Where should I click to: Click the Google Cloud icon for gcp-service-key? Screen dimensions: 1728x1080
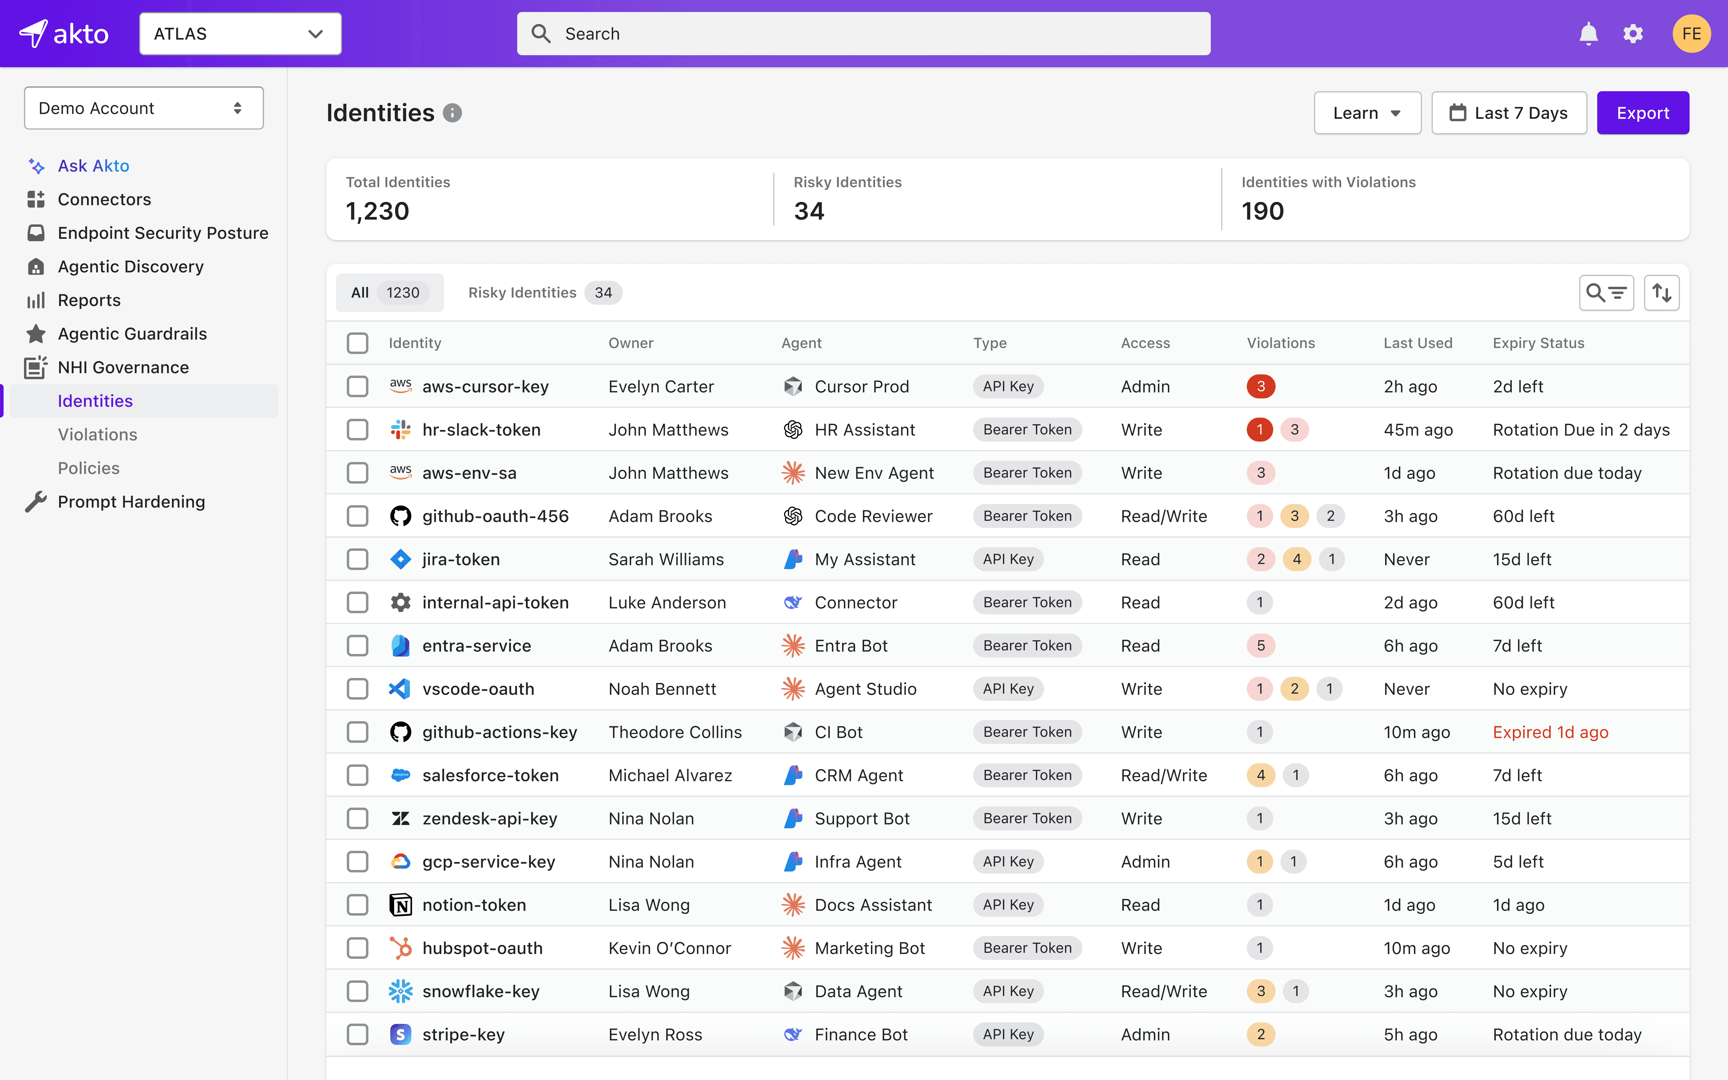click(400, 861)
